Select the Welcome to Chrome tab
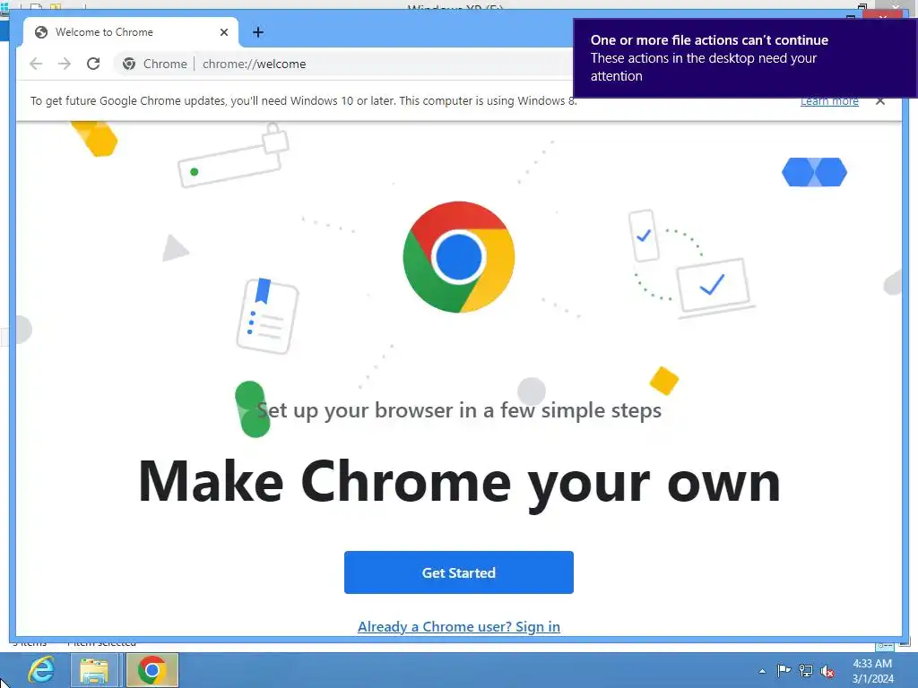 [x=131, y=32]
